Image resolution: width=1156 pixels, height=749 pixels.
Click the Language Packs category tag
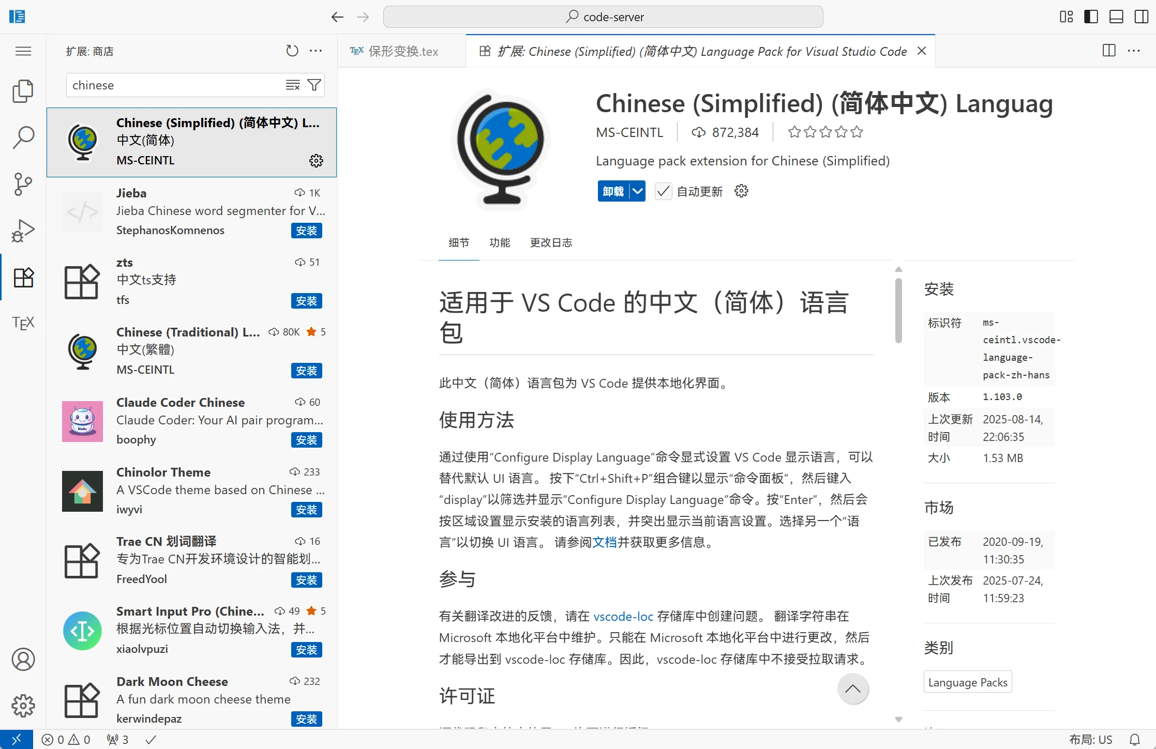point(968,682)
